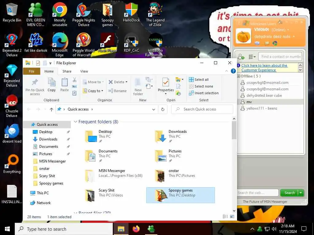Click the colorful MSN Today icon in Messenger
The image size is (314, 235).
pos(275,43)
